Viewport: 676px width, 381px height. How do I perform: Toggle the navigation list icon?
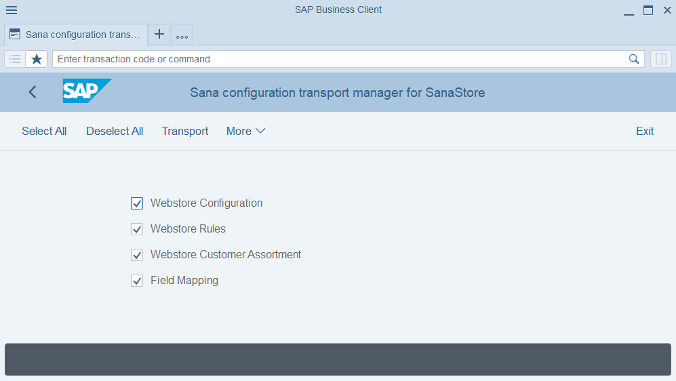coord(15,59)
